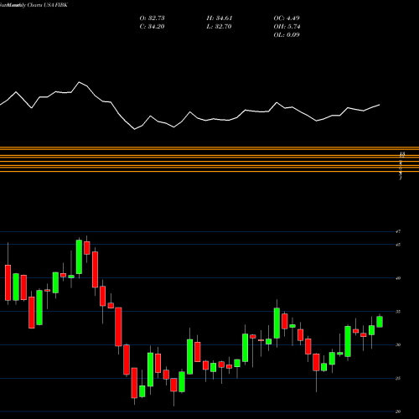Viewport: 419px width, 419px height.
Task: Select the low value 'L: 32.70'
Action: (x=219, y=27)
